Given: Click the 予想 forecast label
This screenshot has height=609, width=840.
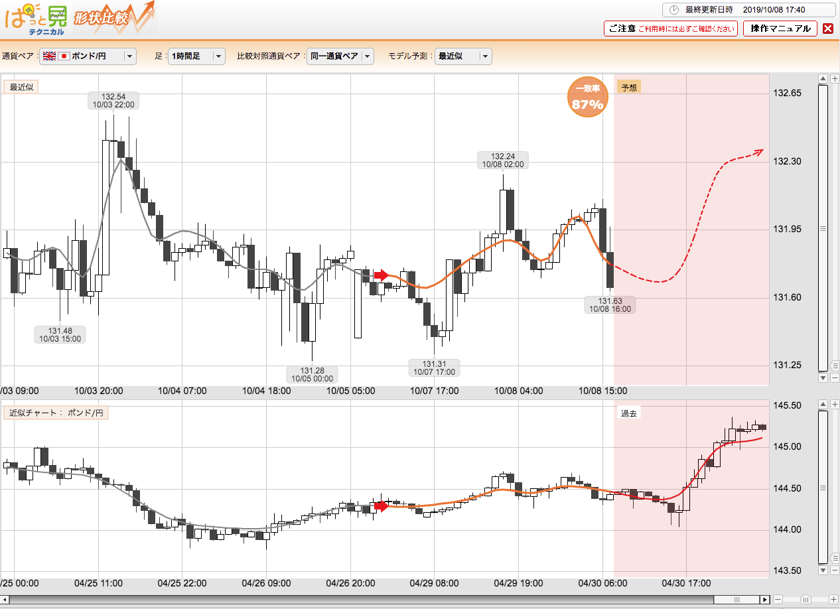Looking at the screenshot, I should [628, 87].
